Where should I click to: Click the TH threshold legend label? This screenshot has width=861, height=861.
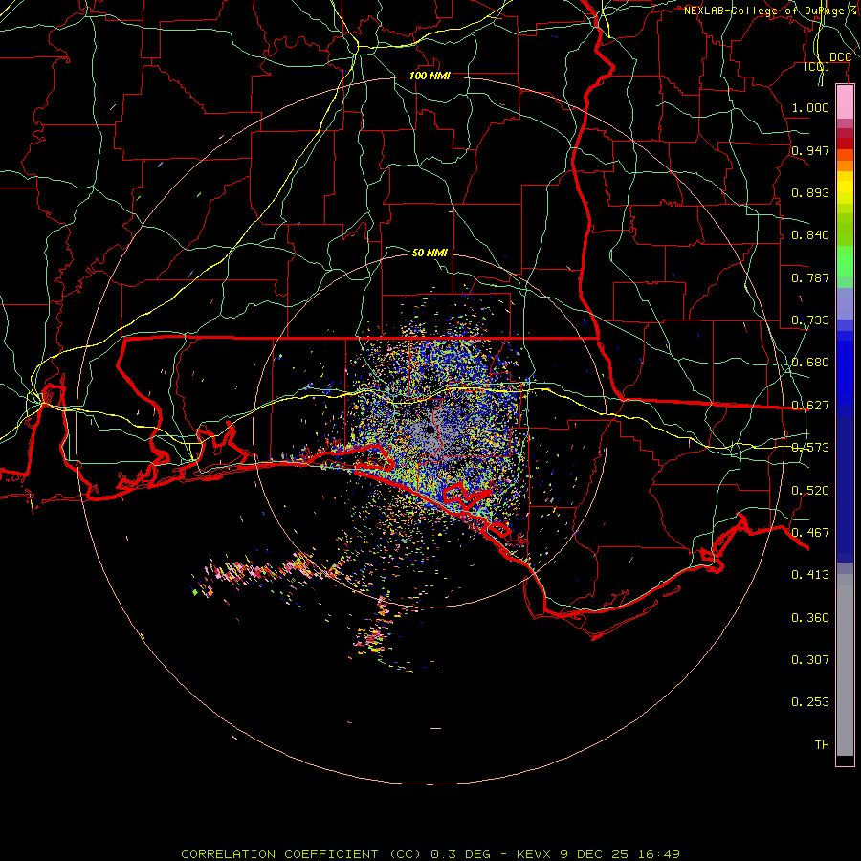coord(822,745)
